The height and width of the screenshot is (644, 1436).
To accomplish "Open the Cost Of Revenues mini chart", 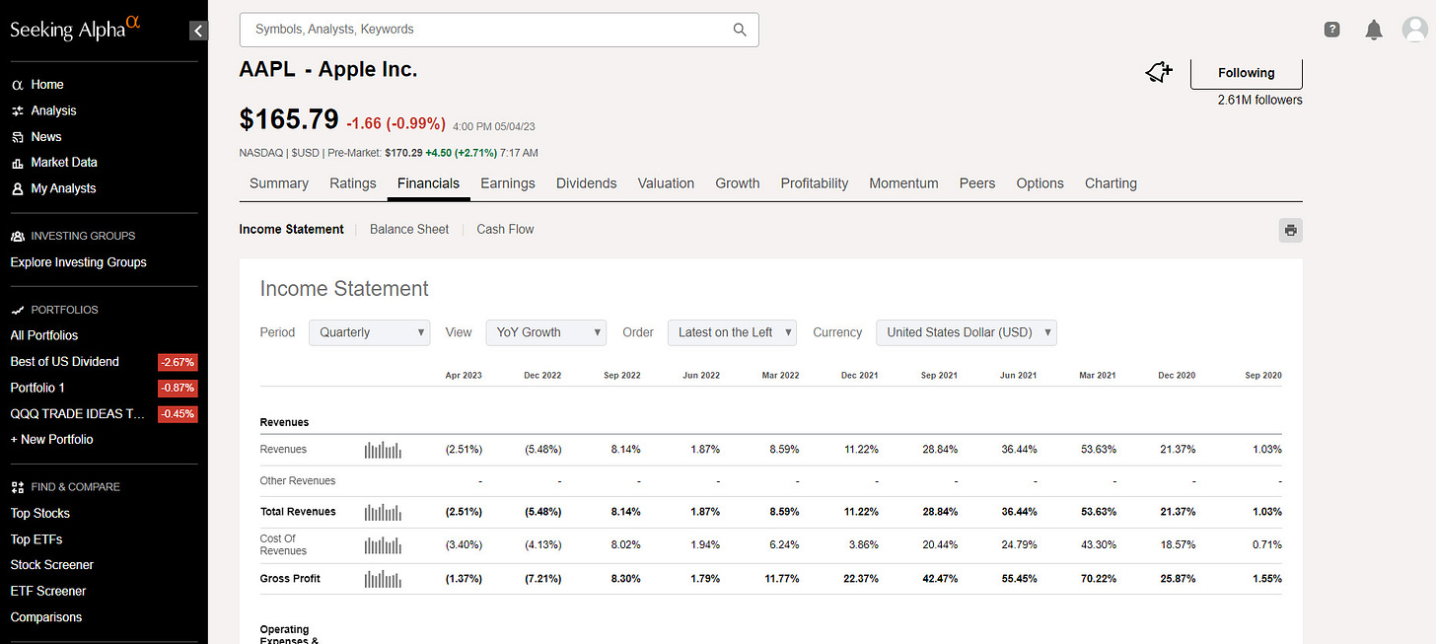I will (x=383, y=545).
